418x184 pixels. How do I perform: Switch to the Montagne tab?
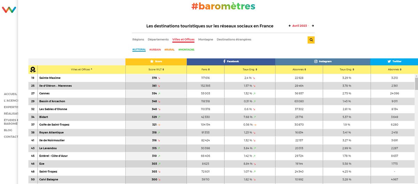click(x=206, y=40)
